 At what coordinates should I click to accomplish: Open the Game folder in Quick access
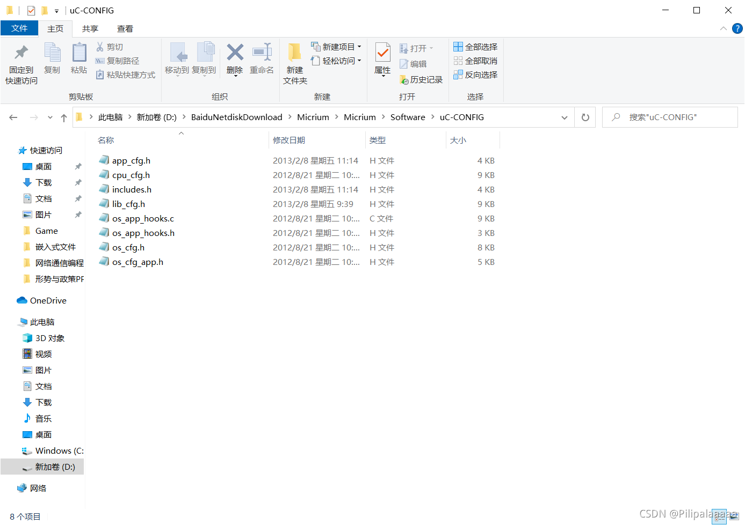point(47,231)
